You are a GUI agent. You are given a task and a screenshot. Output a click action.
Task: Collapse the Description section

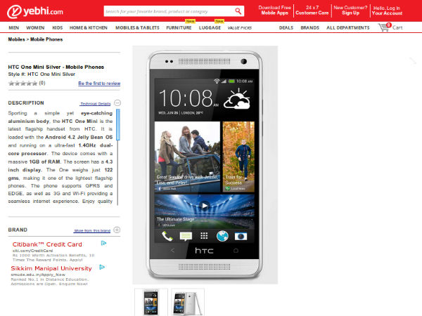click(117, 103)
